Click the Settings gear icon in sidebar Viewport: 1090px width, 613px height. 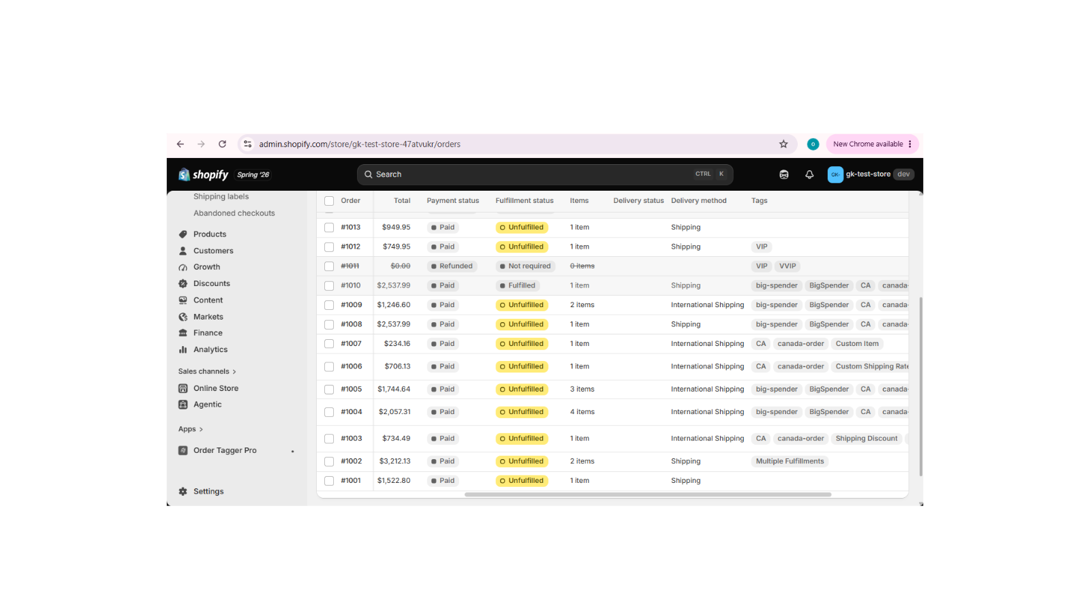[x=183, y=491]
